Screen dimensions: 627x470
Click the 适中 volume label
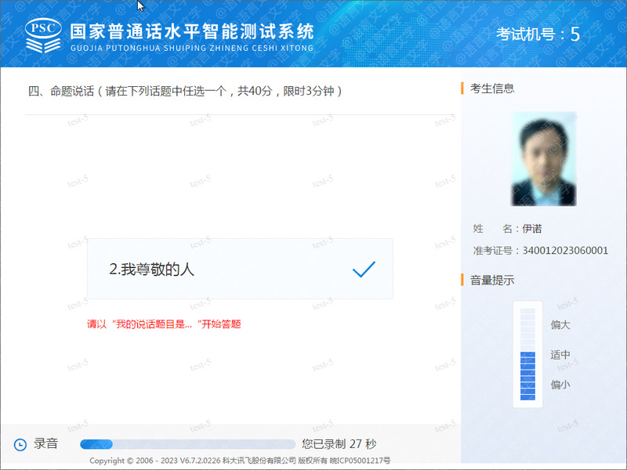[560, 355]
